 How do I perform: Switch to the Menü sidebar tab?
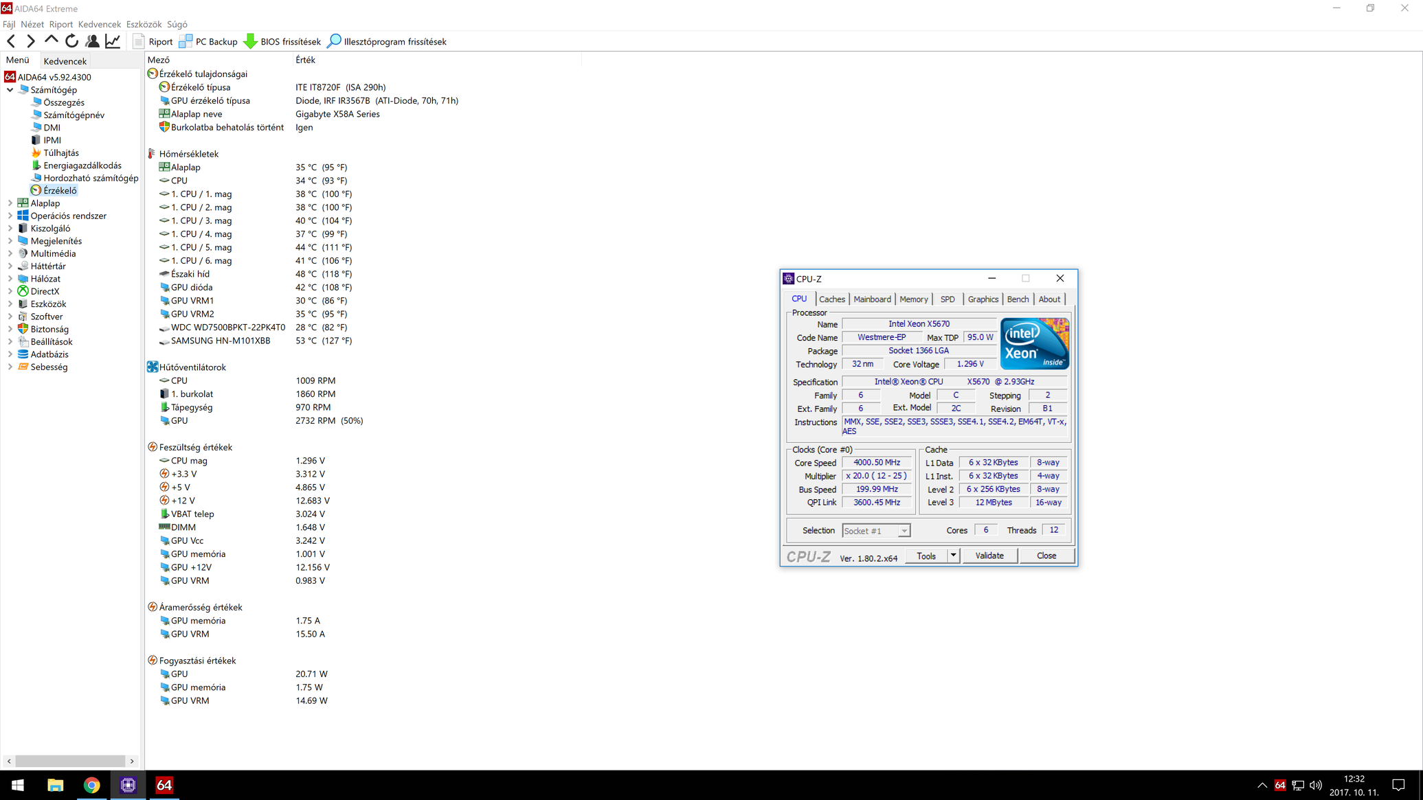(18, 60)
